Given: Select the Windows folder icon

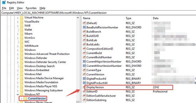Looking at the screenshot, I should coord(22,50).
